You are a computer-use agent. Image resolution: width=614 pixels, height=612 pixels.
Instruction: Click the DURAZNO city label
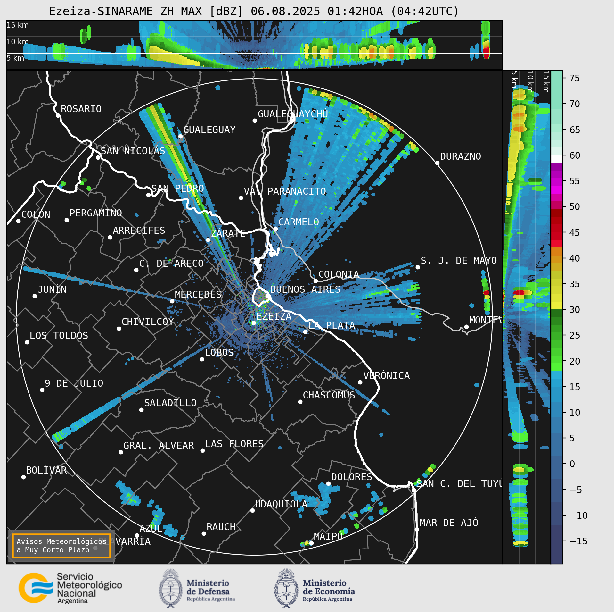(x=461, y=156)
